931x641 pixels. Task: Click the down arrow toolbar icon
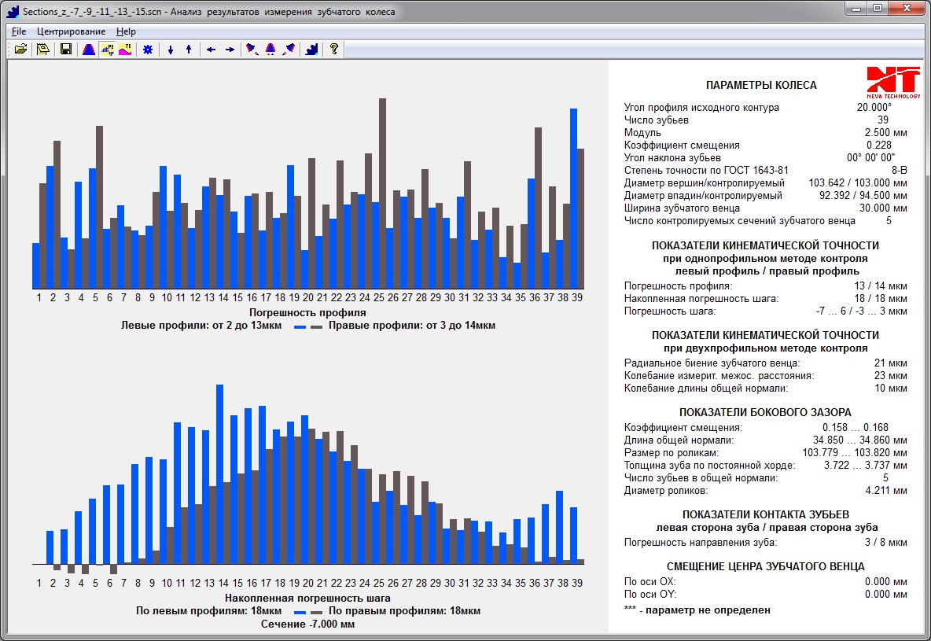pos(171,50)
